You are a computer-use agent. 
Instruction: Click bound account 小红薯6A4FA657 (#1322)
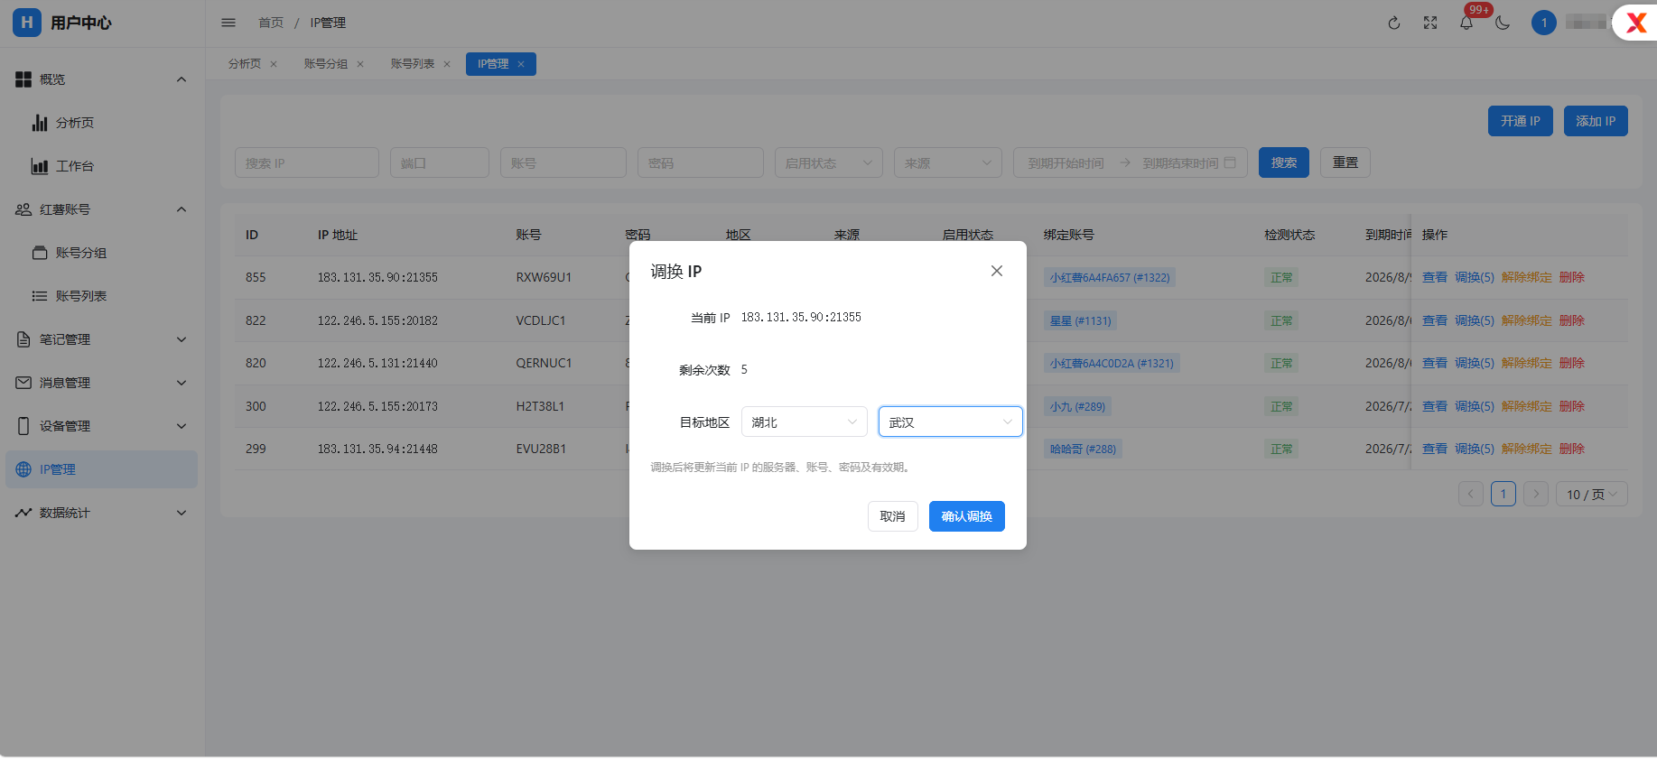pos(1110,277)
